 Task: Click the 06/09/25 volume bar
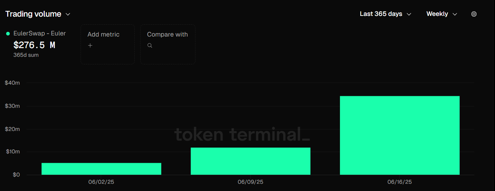coord(250,161)
